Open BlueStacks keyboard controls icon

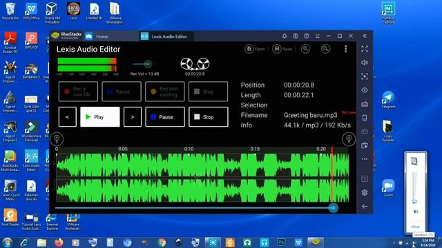365,104
